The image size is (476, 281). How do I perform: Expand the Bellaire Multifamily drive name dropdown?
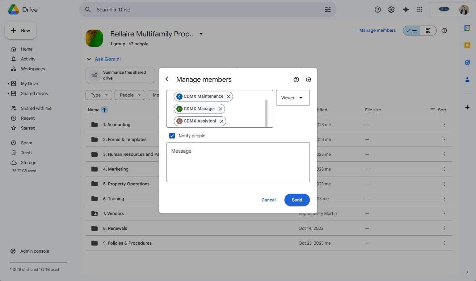[201, 34]
